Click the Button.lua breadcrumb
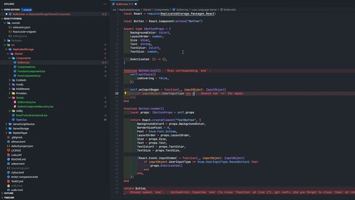This screenshot has width=355, height=200. (x=182, y=10)
